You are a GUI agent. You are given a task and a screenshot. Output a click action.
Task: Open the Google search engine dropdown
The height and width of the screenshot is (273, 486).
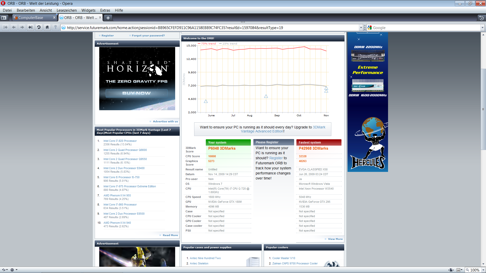coord(482,28)
